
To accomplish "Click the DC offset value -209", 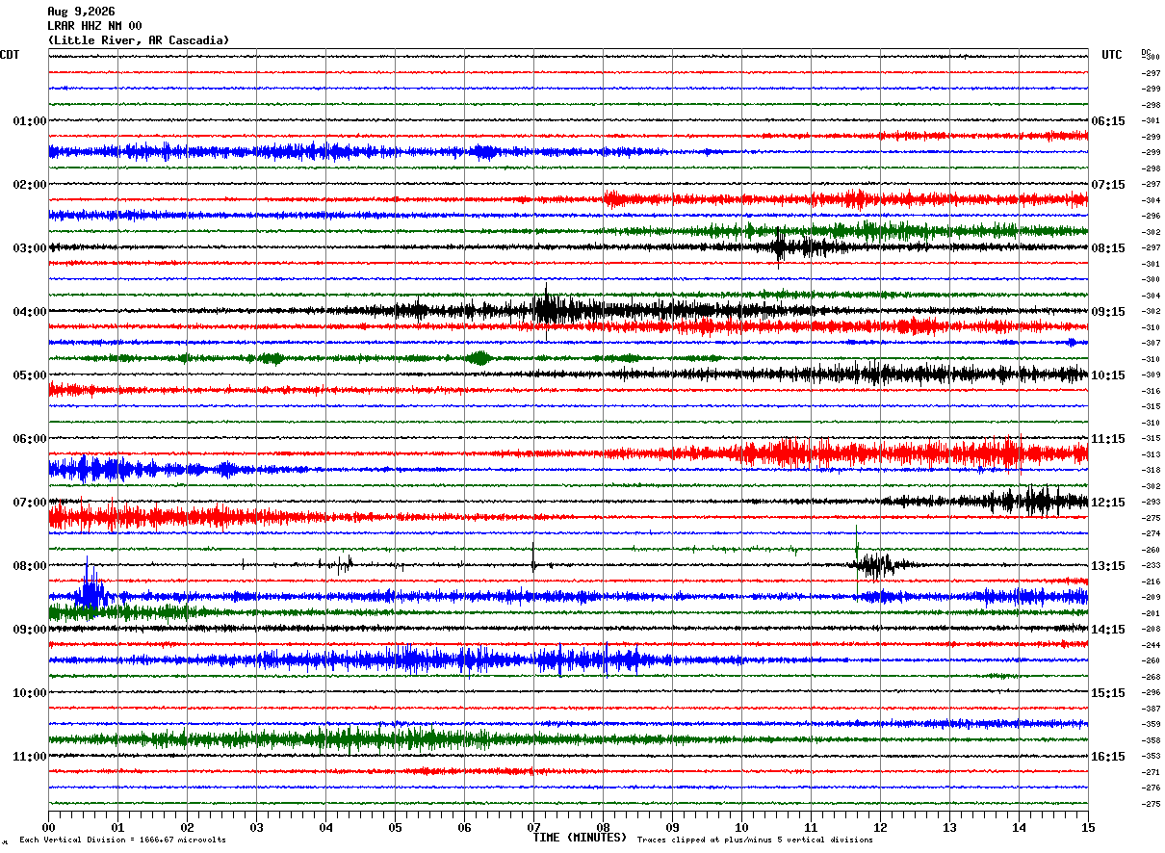I will click(1151, 597).
